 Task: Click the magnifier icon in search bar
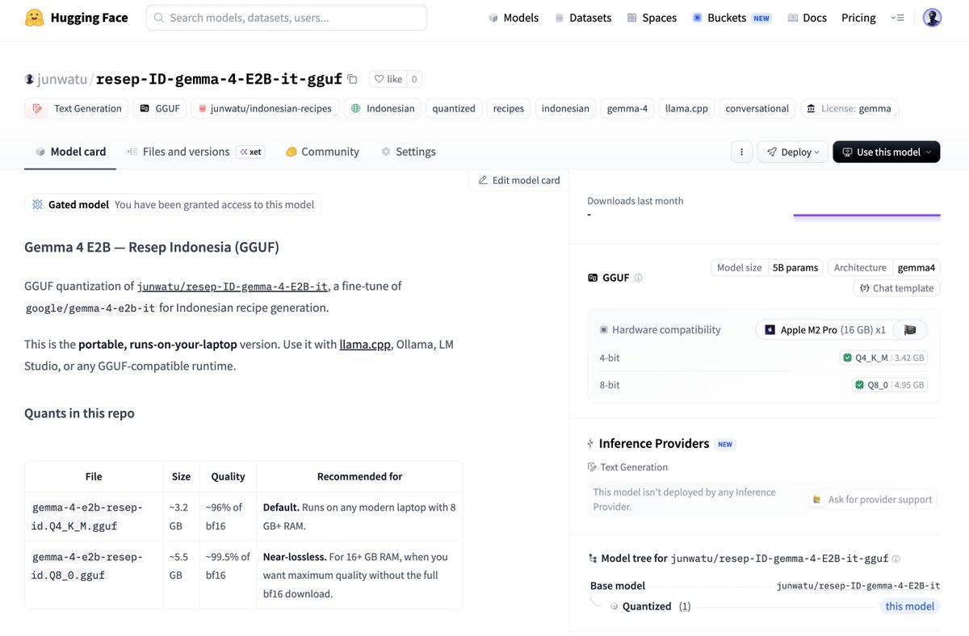click(159, 18)
